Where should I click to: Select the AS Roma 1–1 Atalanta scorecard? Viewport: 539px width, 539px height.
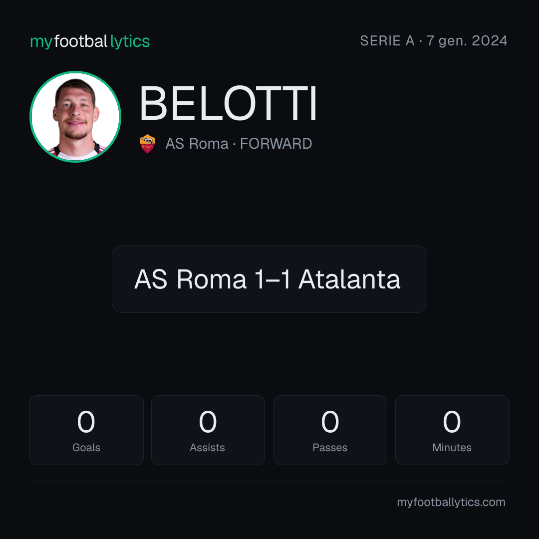point(269,279)
